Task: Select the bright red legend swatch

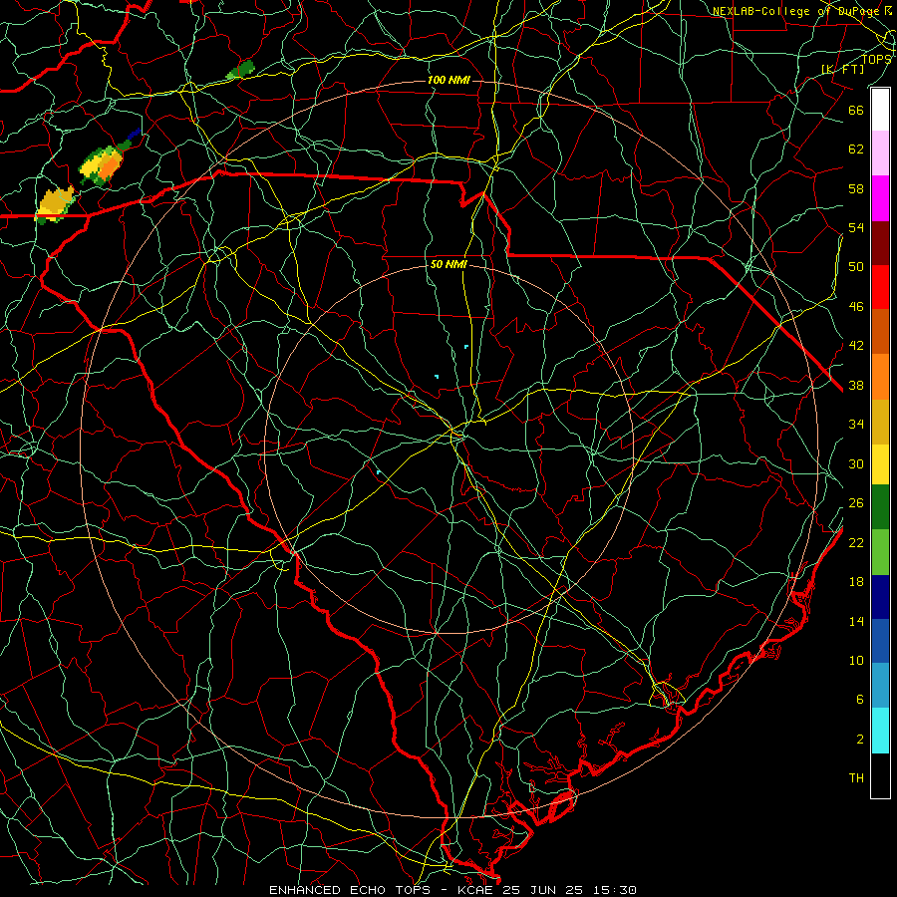Action: (880, 287)
